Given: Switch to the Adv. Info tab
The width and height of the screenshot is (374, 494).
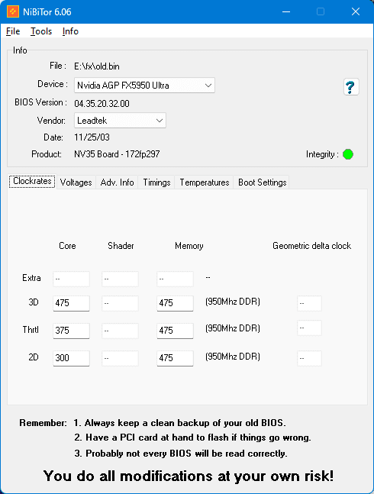Looking at the screenshot, I should [x=117, y=182].
